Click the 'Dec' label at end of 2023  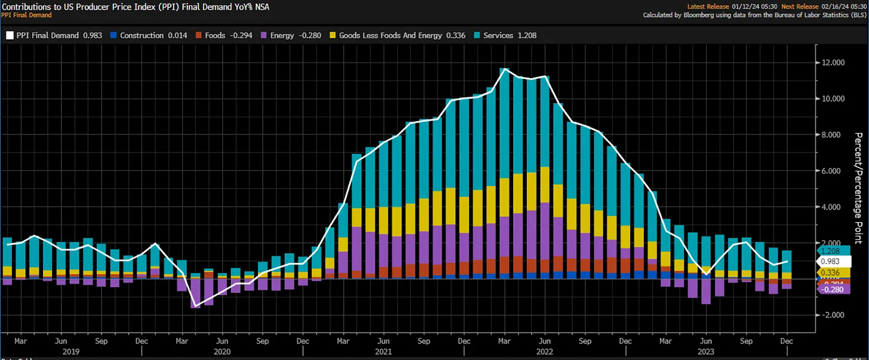[787, 342]
